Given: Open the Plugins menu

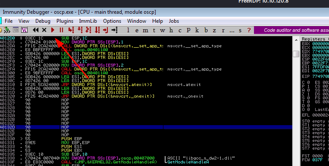Looking at the screenshot, I should click(x=65, y=21).
